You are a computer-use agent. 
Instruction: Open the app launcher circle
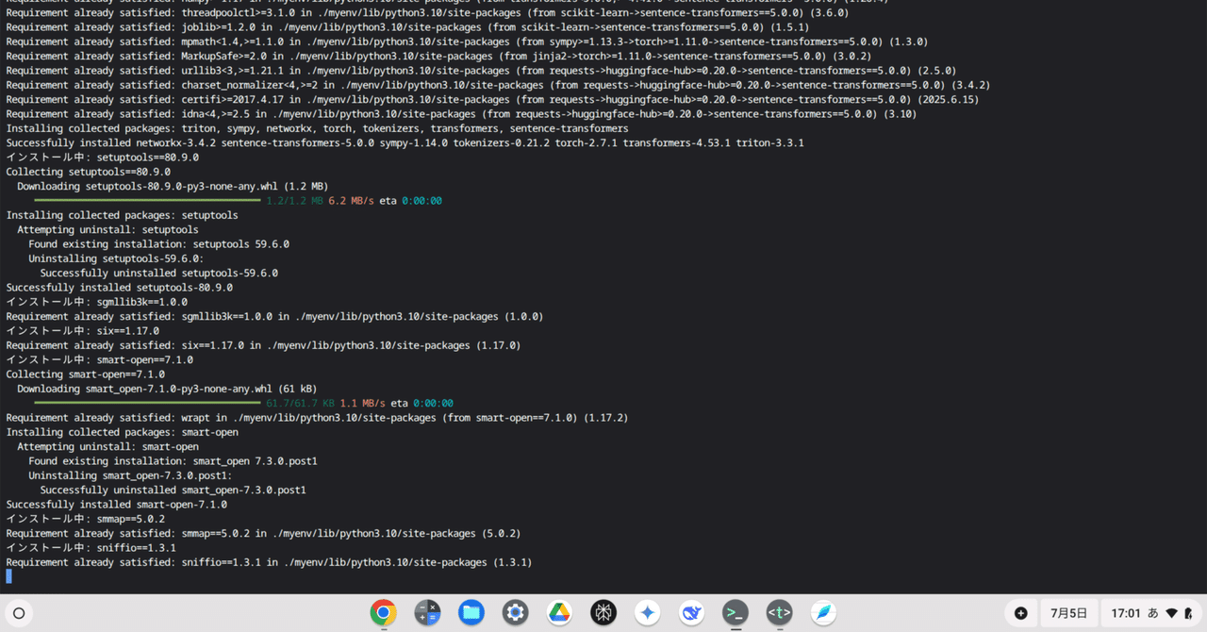click(19, 612)
